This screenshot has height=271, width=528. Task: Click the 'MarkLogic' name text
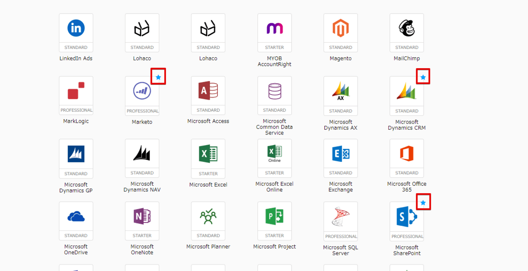coord(76,121)
